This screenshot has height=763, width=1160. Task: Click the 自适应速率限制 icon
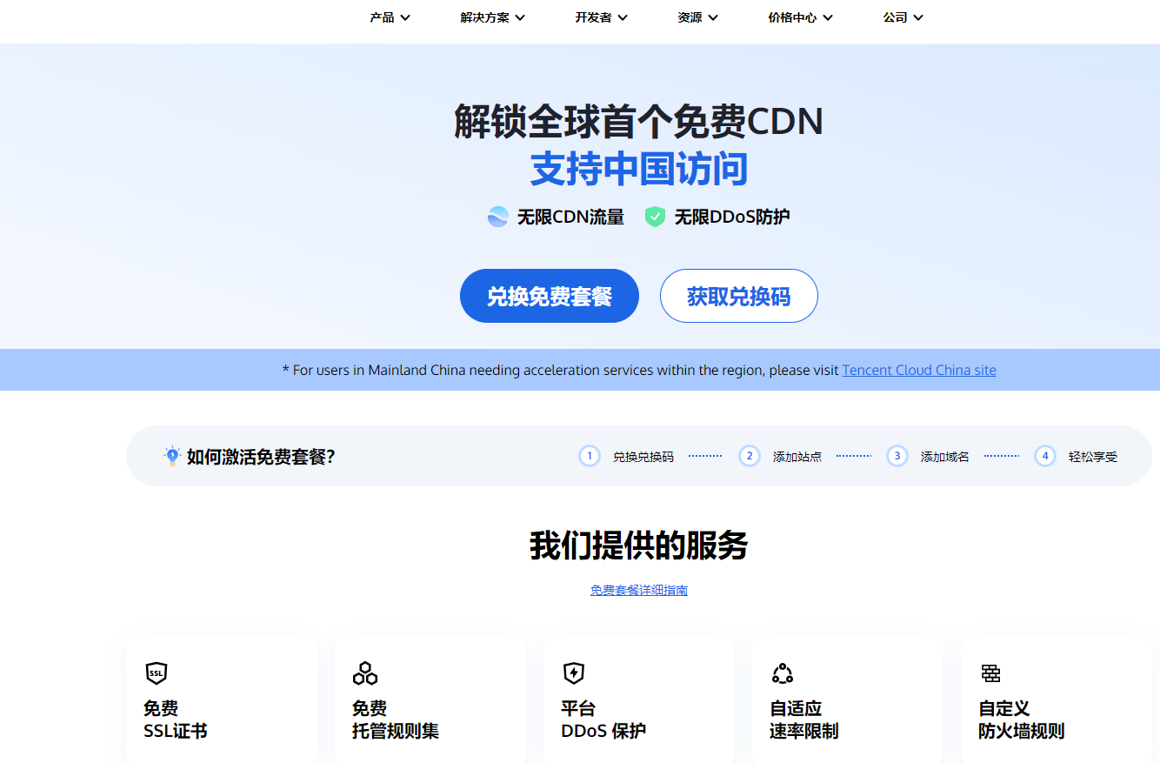782,673
